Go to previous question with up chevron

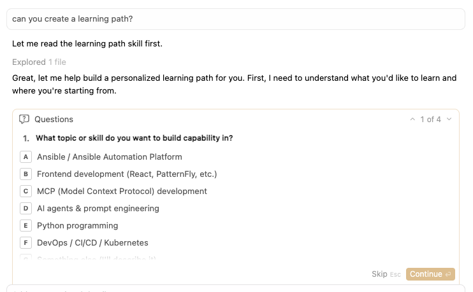pyautogui.click(x=412, y=119)
